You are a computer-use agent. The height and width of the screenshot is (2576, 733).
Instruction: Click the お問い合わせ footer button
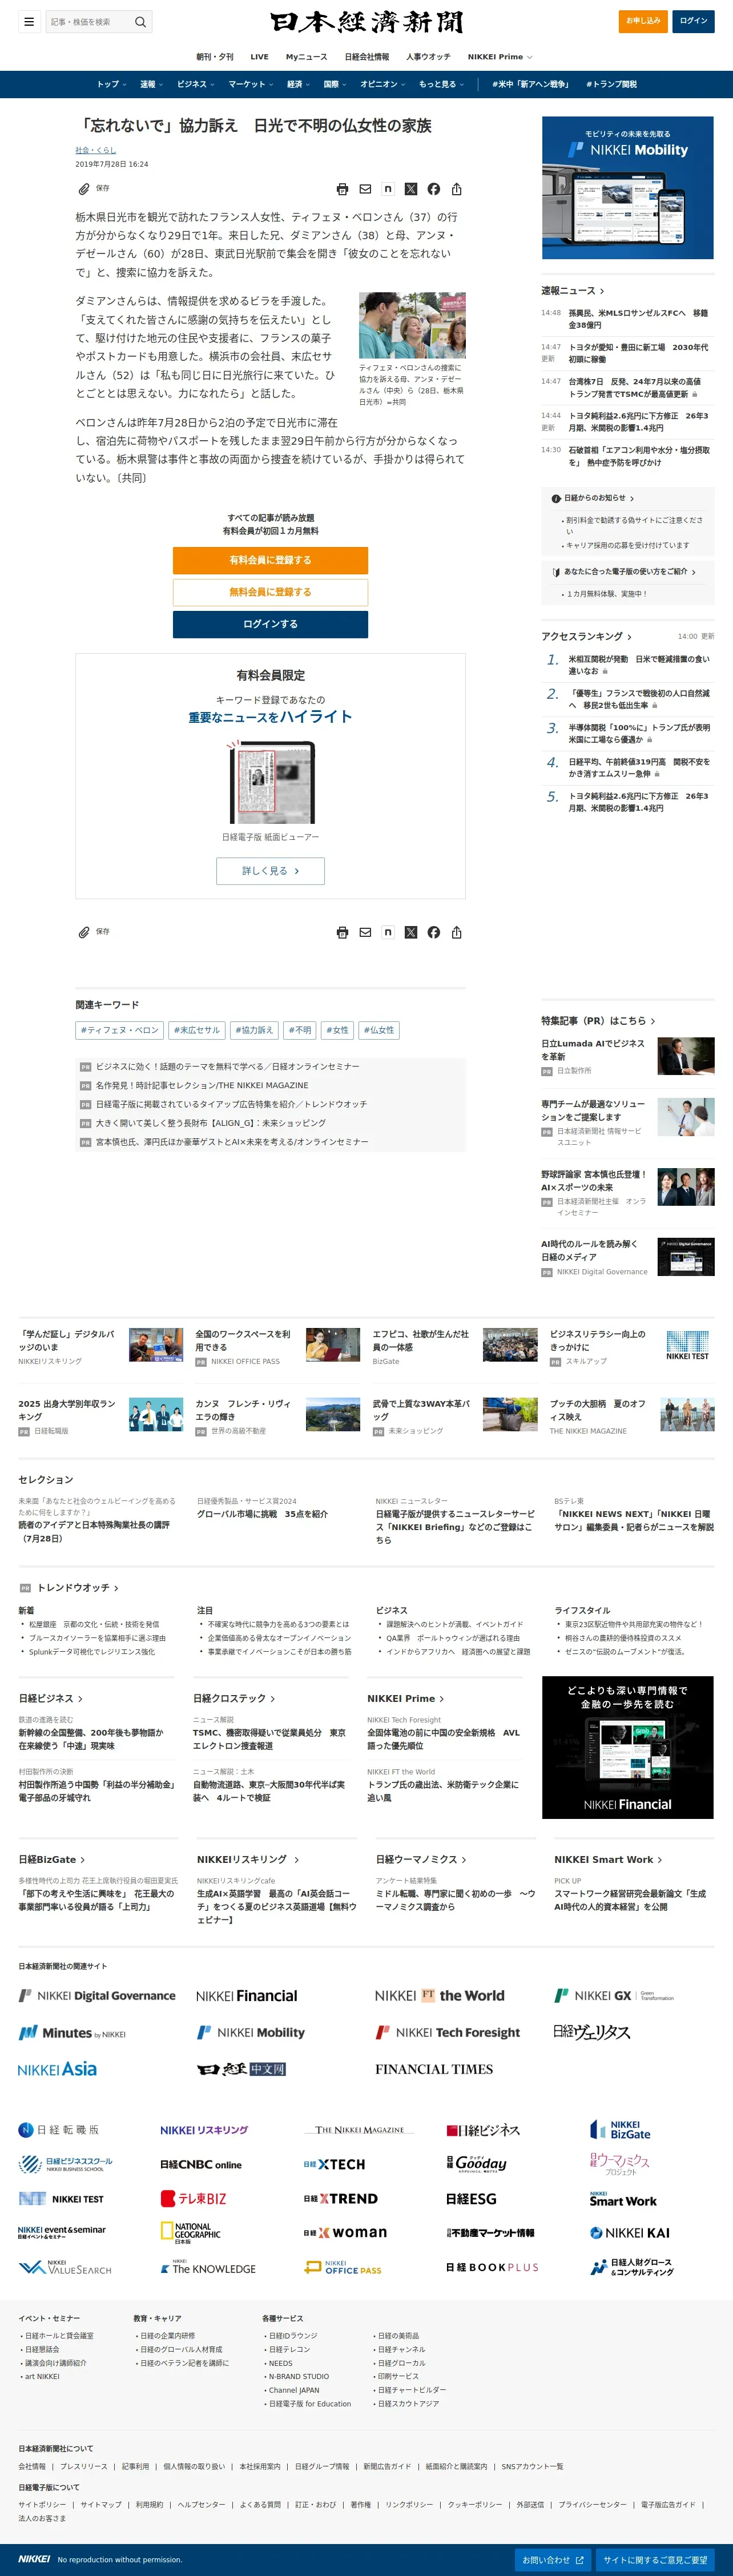552,2559
